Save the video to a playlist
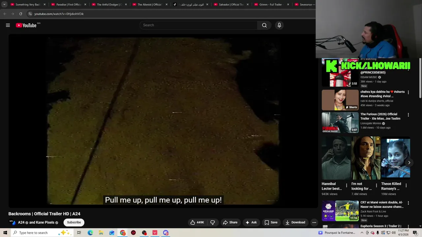The image size is (422, 237). point(271,223)
